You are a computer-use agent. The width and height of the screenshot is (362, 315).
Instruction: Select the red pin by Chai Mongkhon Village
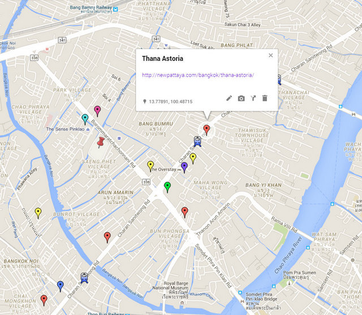(44, 300)
